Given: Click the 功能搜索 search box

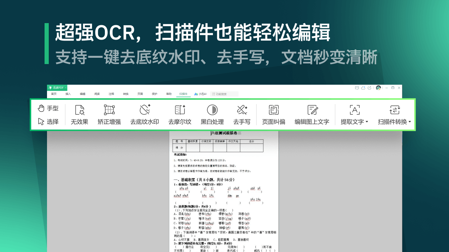Looking at the screenshot, I should [x=224, y=94].
